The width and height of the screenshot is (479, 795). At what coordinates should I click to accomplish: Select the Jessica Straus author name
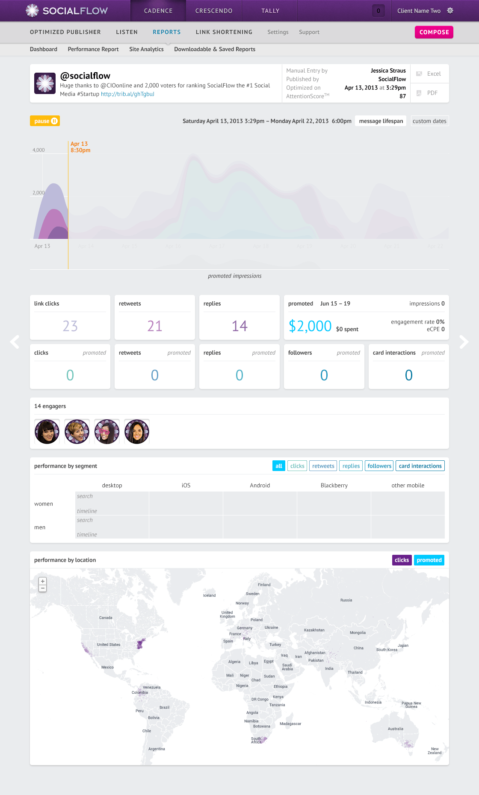(388, 71)
